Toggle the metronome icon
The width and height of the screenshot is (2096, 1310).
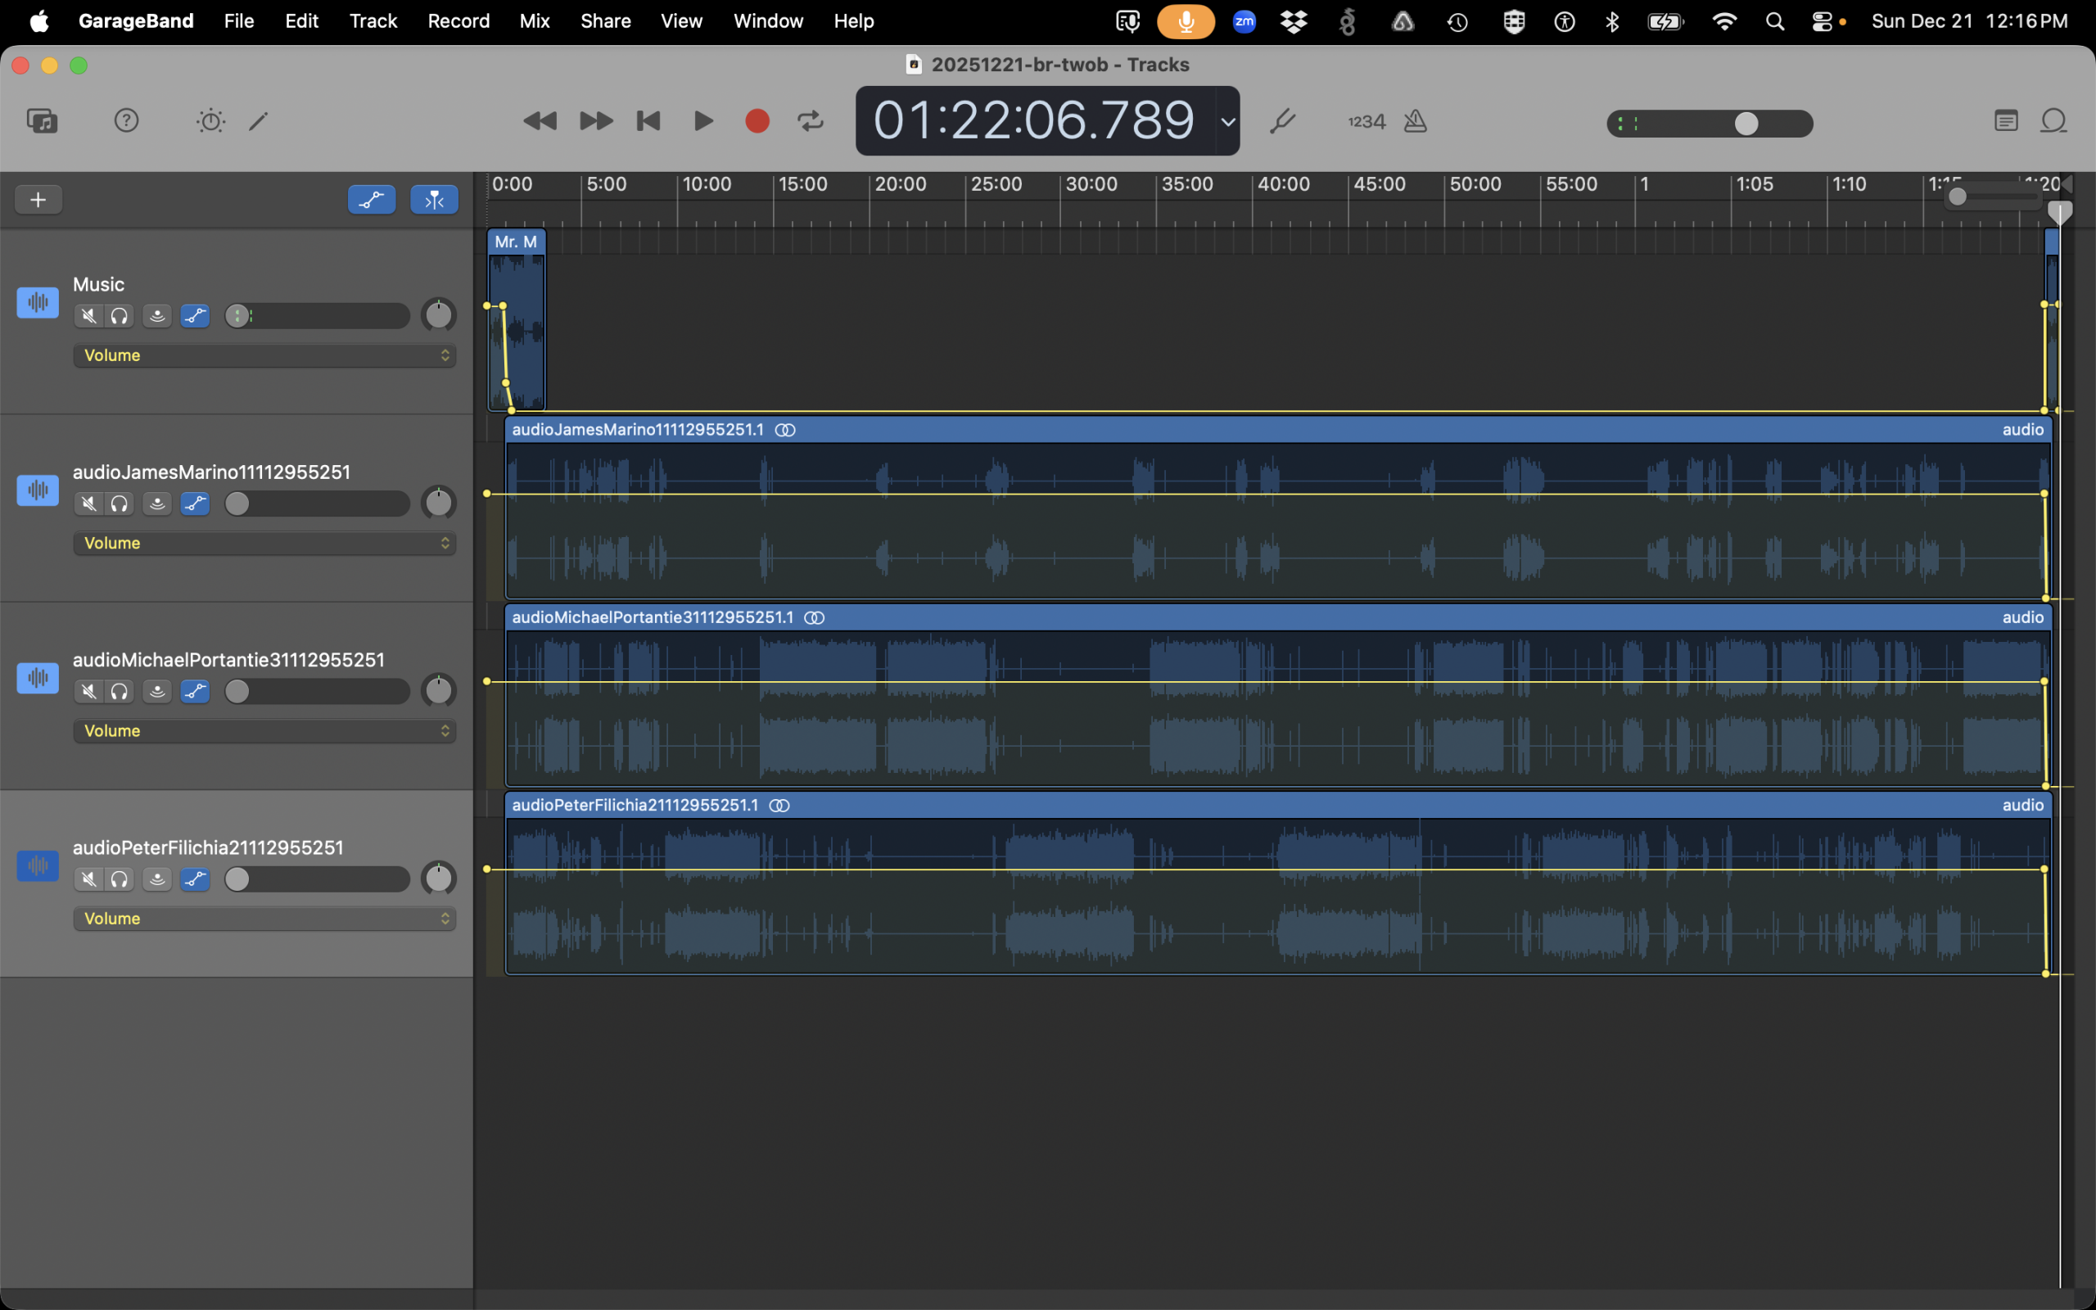(x=1416, y=120)
